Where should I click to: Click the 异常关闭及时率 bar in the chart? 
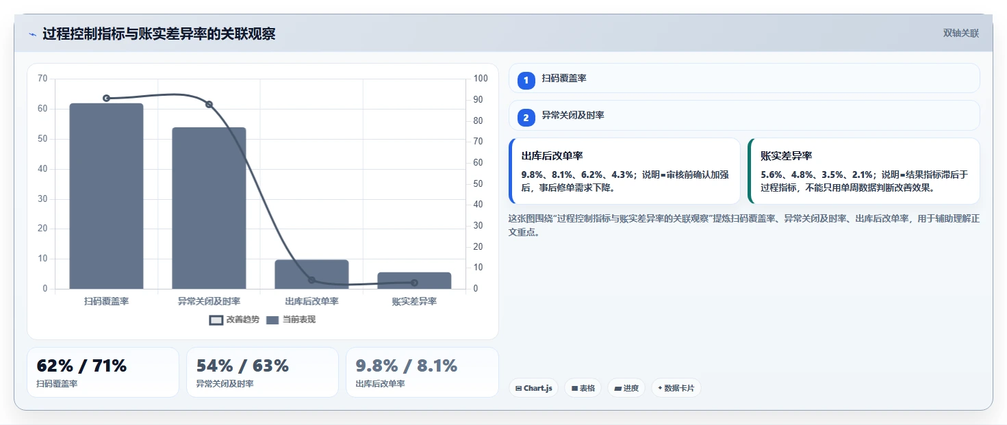coord(209,208)
